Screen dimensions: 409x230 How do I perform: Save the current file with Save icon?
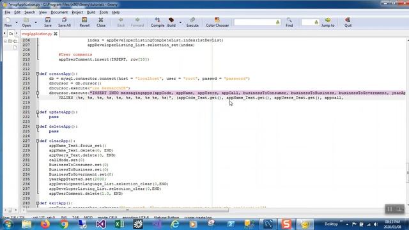coord(48,22)
